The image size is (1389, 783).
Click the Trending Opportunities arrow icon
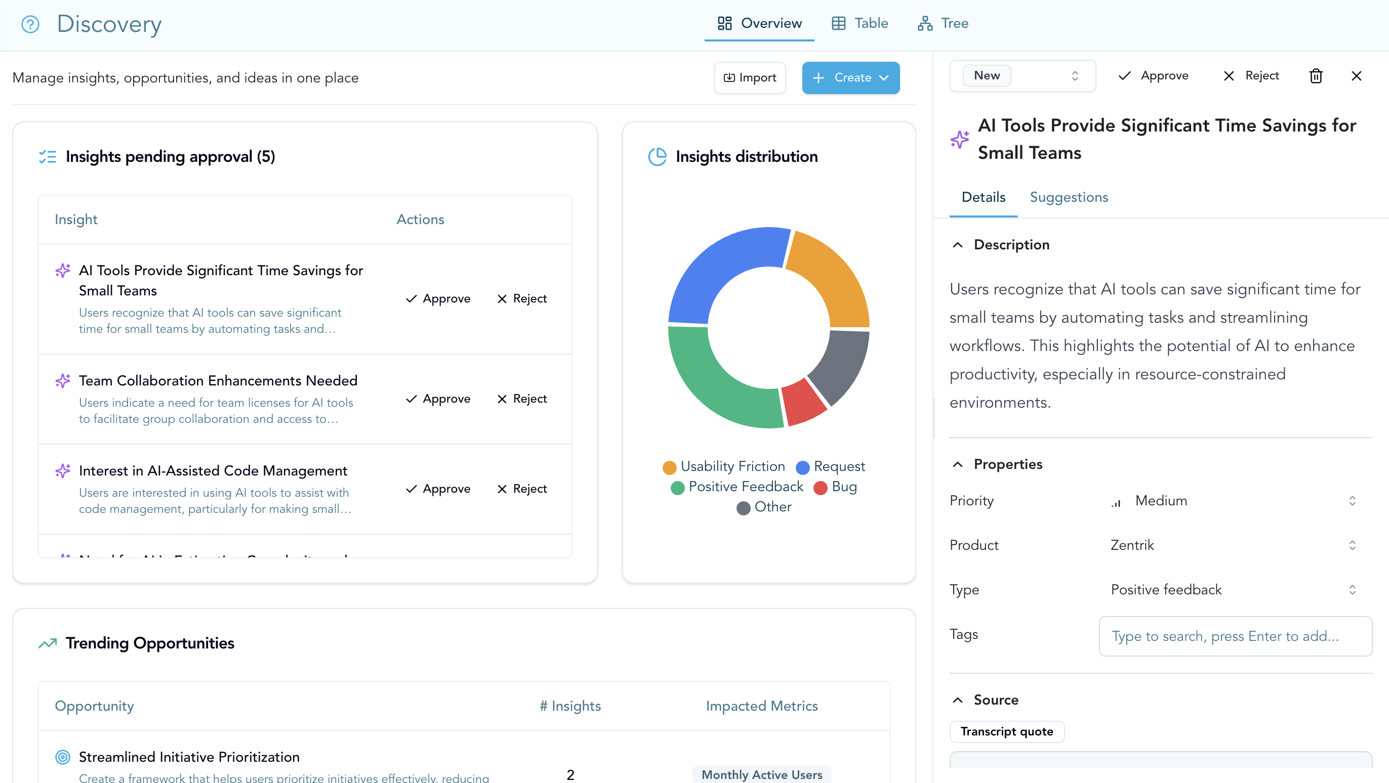click(48, 643)
